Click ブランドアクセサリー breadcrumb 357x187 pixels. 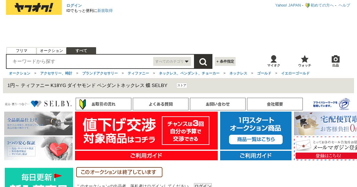(100, 73)
